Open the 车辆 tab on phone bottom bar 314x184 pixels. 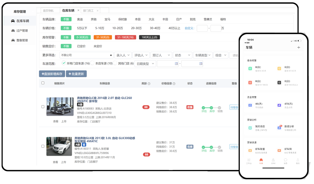[261, 161]
